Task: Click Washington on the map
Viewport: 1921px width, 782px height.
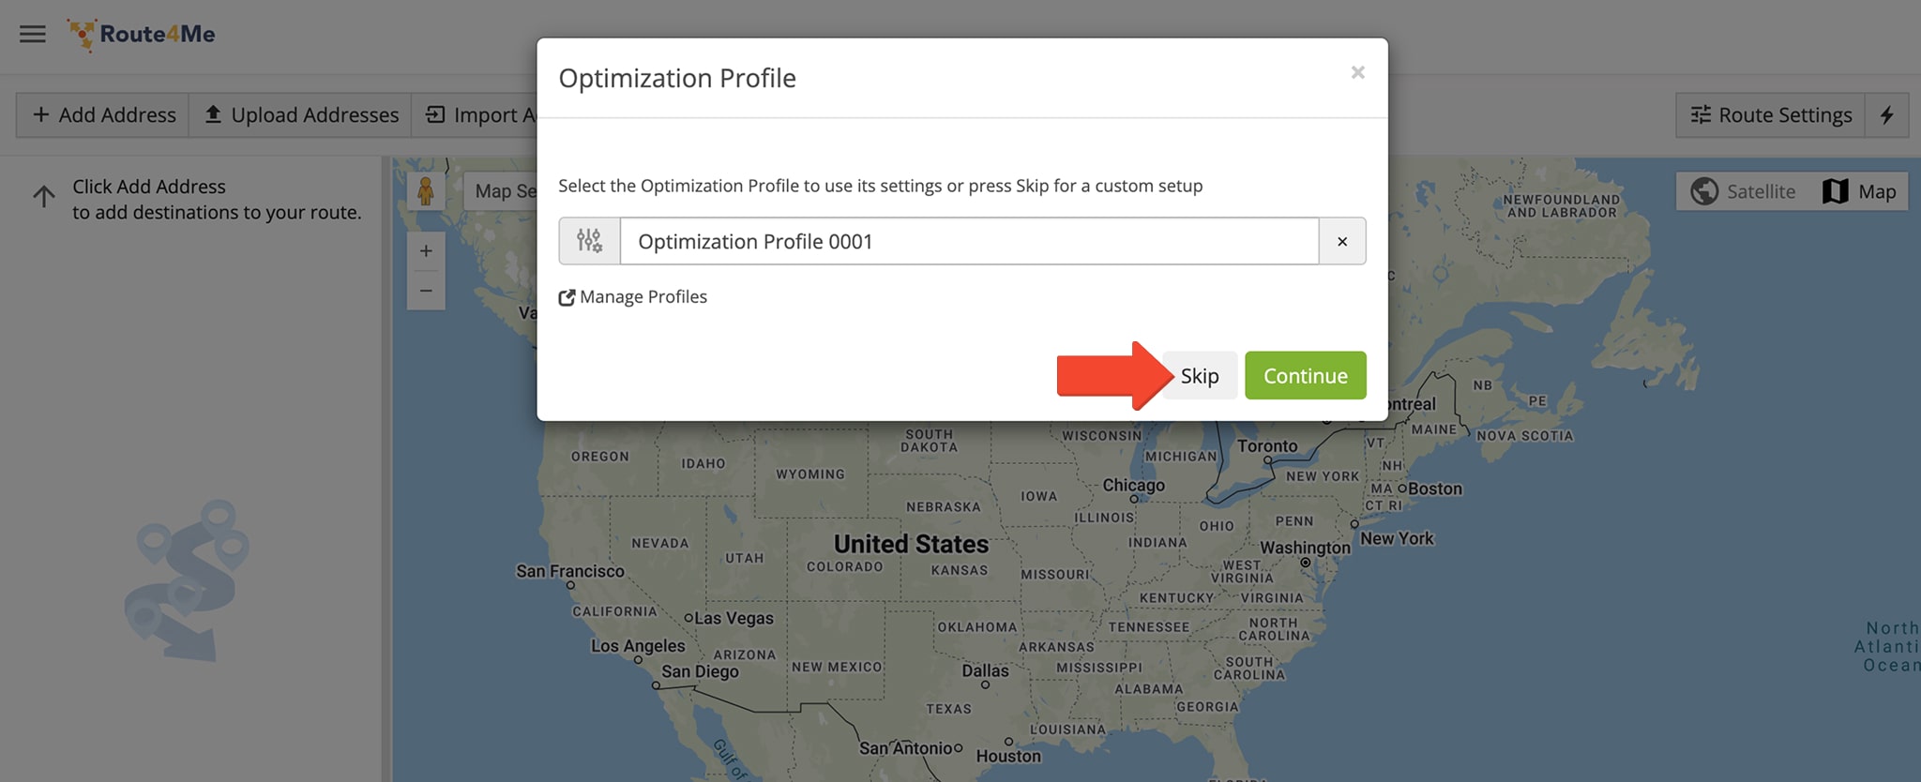Action: (1305, 548)
